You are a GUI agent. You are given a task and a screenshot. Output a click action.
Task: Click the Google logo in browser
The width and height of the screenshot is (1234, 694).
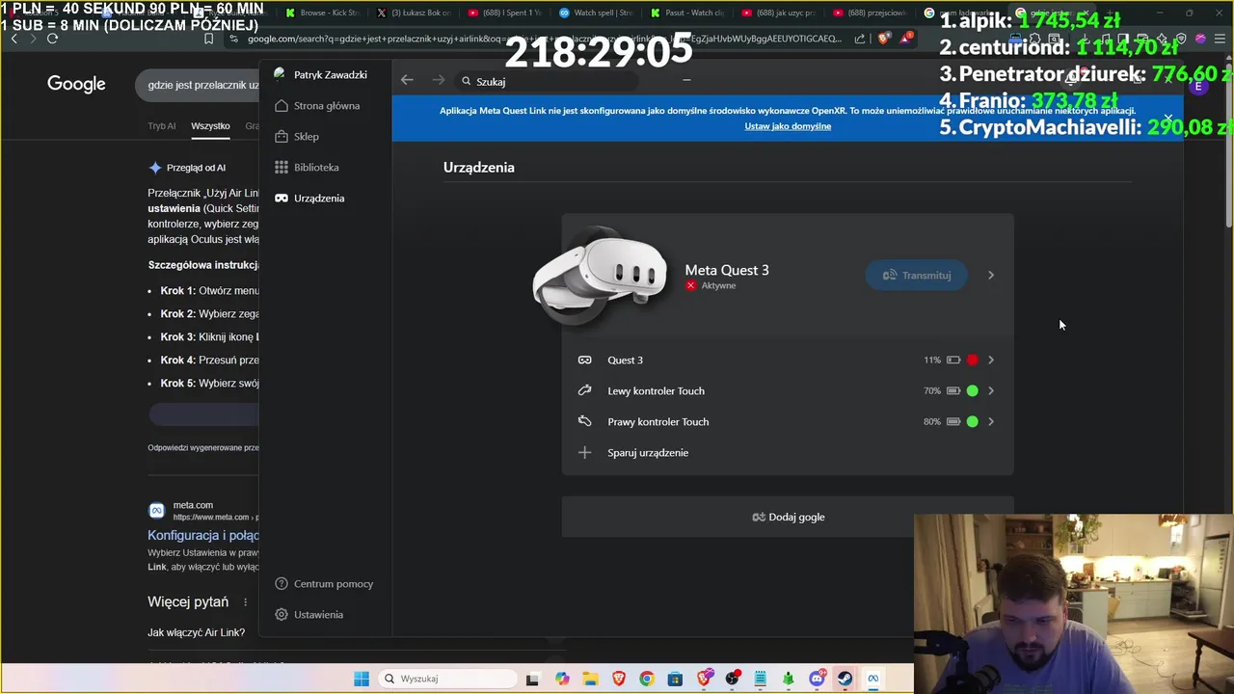coord(76,85)
